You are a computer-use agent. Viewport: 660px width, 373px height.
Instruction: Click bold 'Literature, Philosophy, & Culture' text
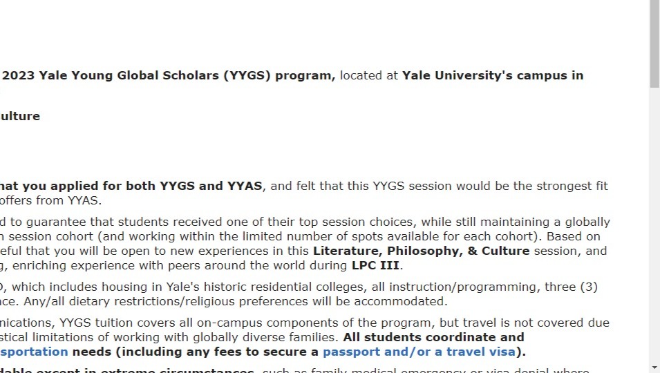(421, 251)
